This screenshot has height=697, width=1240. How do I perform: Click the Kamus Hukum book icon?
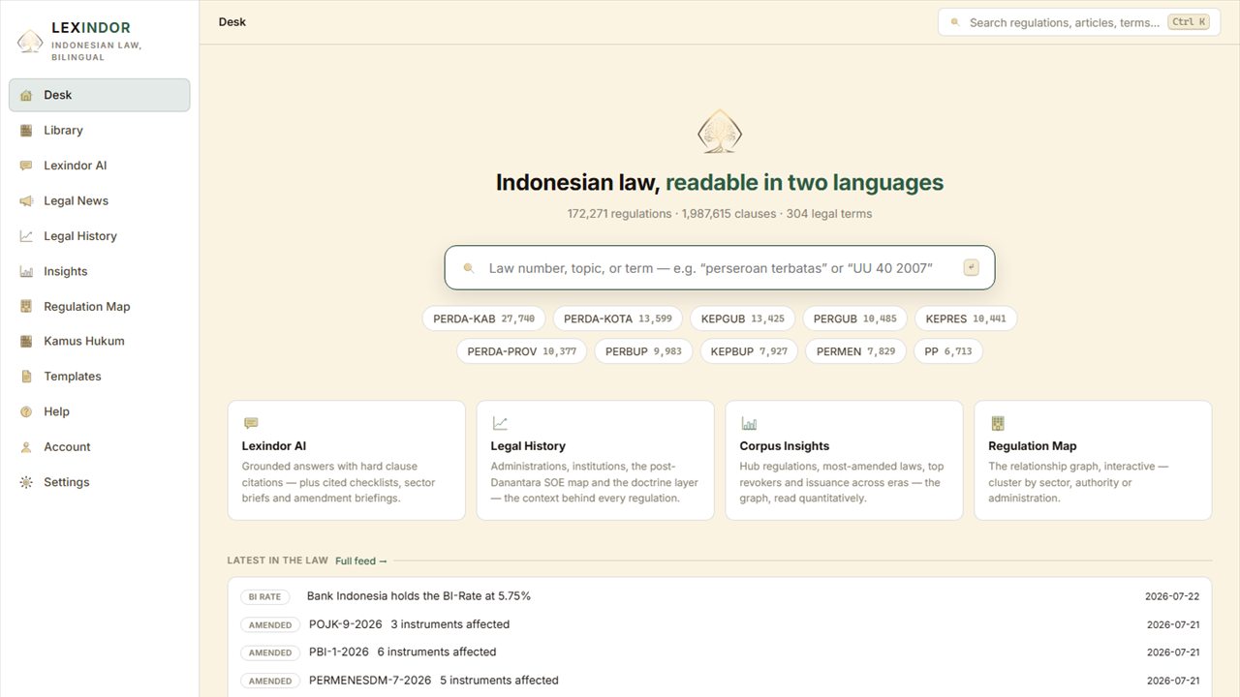point(26,341)
